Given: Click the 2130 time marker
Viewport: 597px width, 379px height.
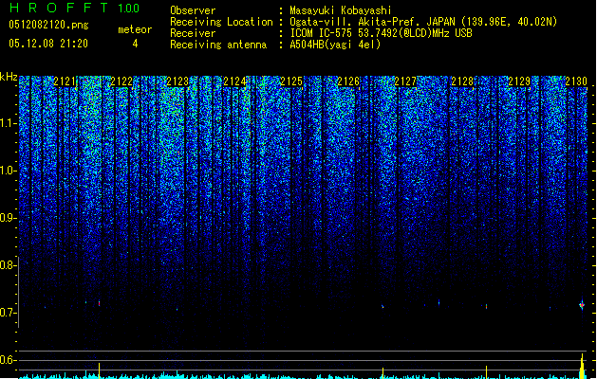Looking at the screenshot, I should 576,81.
